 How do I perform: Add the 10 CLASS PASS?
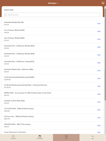coord(99,110)
